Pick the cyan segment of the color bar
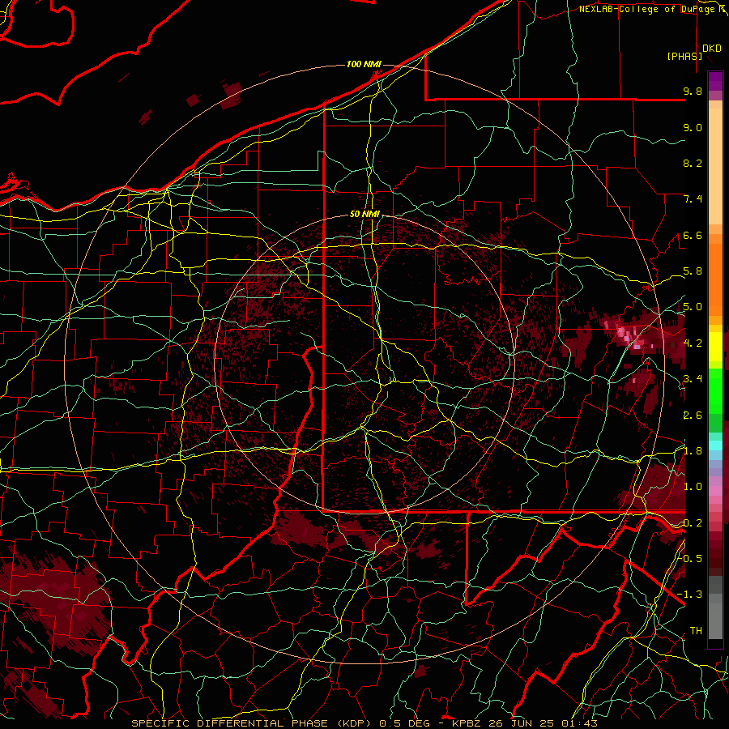This screenshot has width=729, height=729. [715, 446]
